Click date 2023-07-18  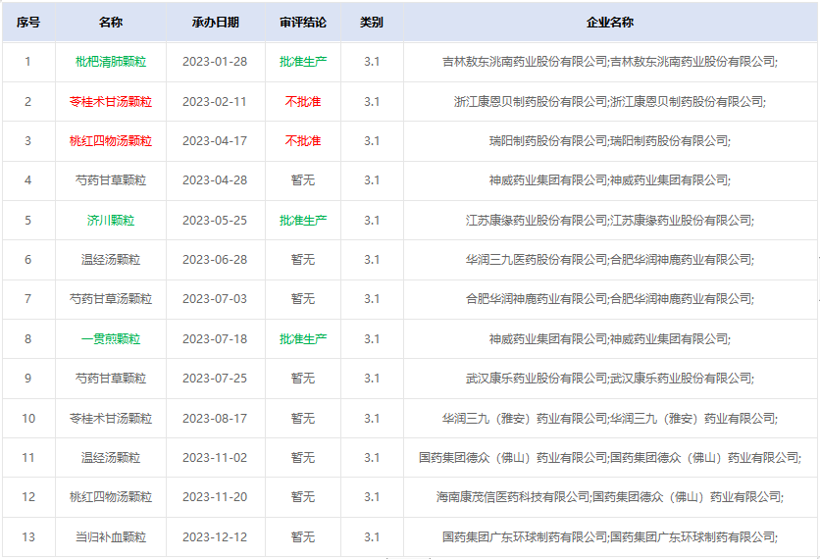point(215,339)
